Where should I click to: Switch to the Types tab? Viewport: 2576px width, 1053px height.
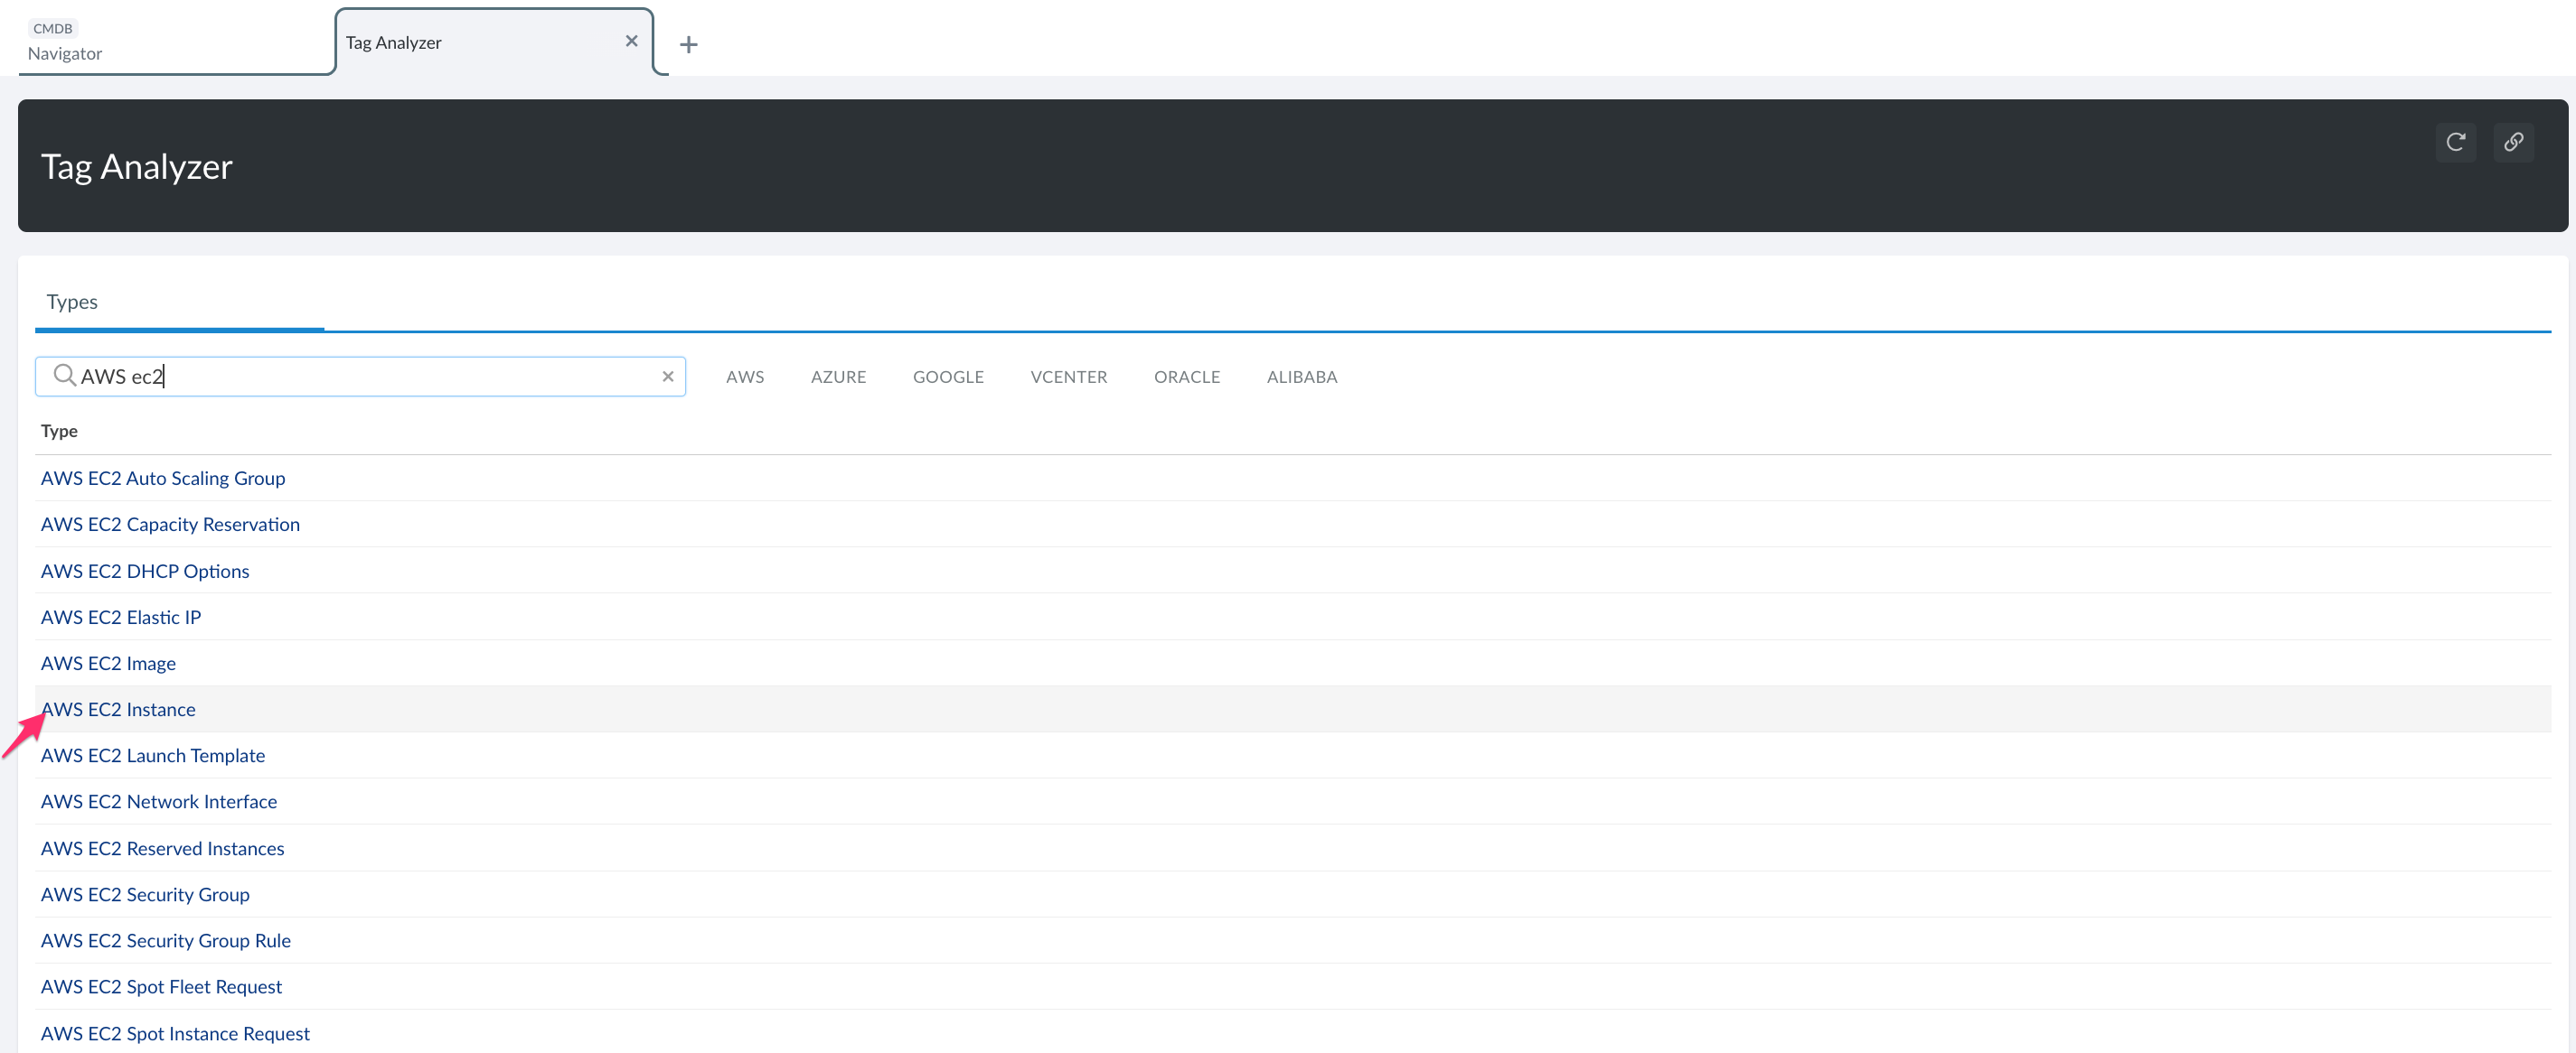coord(71,301)
